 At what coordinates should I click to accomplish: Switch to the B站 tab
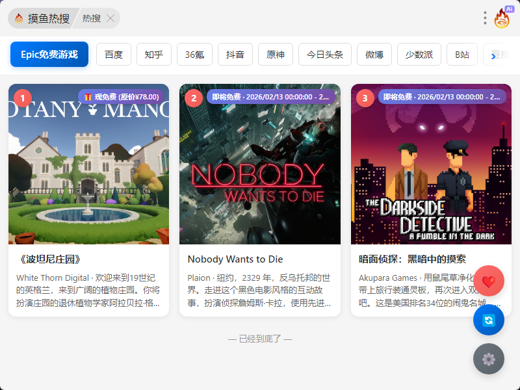click(x=462, y=55)
